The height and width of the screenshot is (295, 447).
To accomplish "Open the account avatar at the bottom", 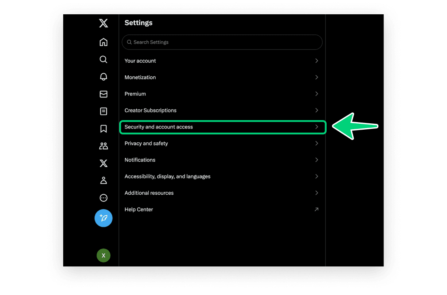I will (x=103, y=255).
